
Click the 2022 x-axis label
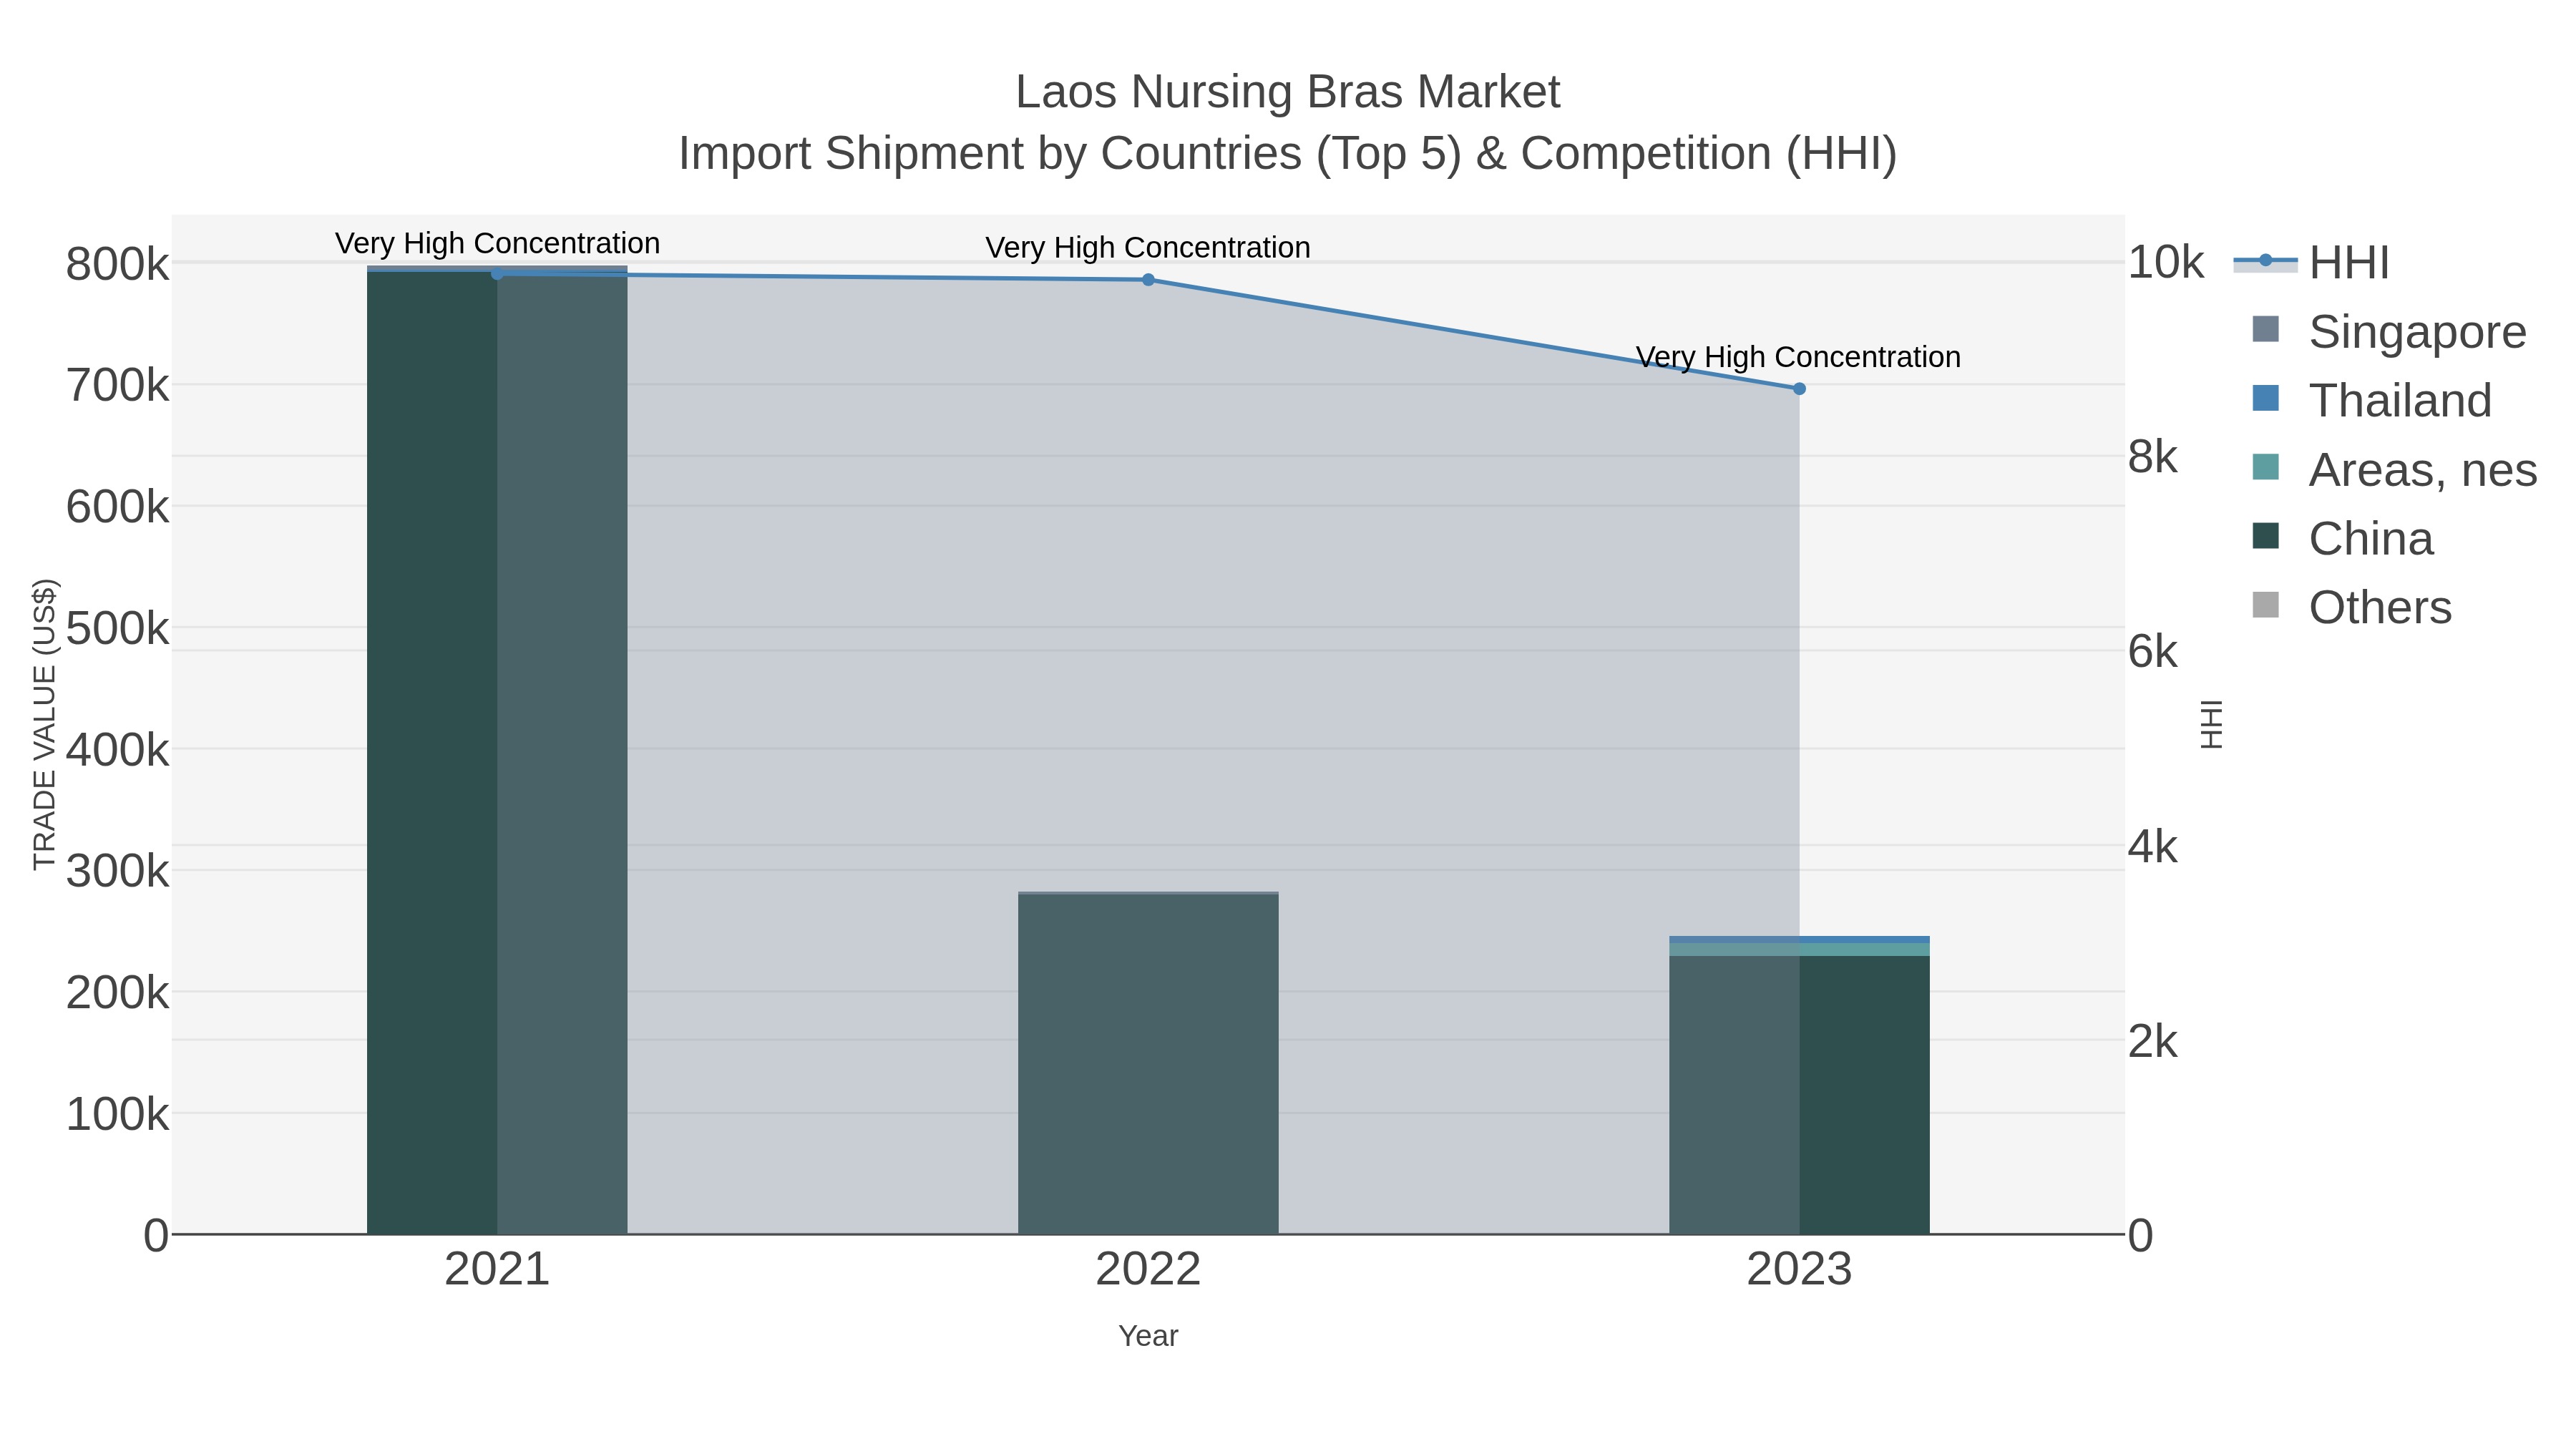point(1148,1270)
